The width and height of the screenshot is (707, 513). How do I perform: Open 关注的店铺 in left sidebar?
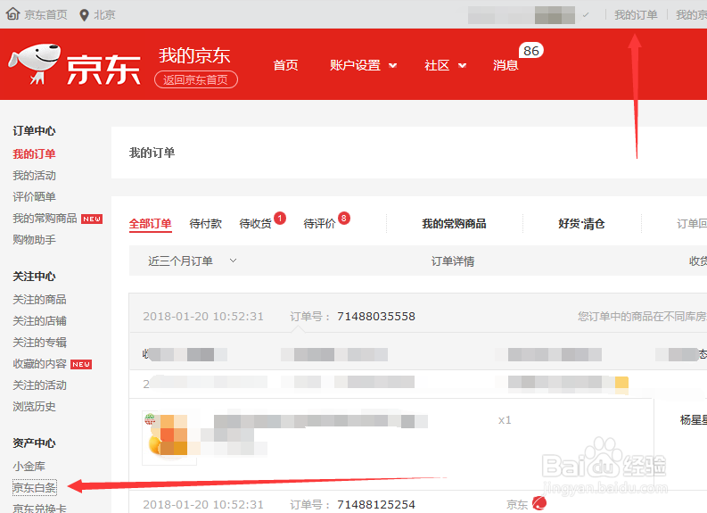click(39, 321)
